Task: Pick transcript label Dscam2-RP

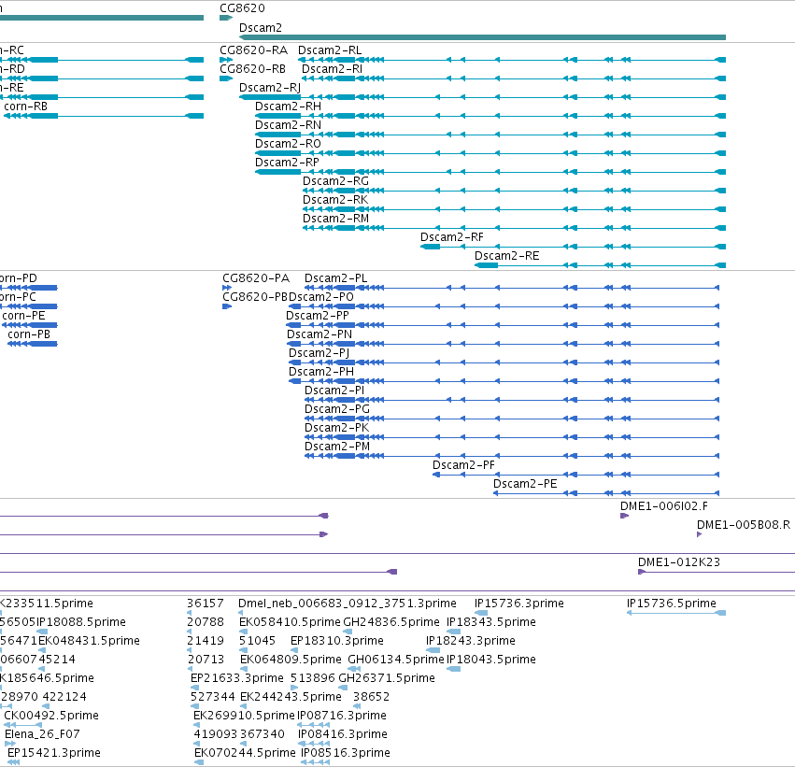Action: 287,163
